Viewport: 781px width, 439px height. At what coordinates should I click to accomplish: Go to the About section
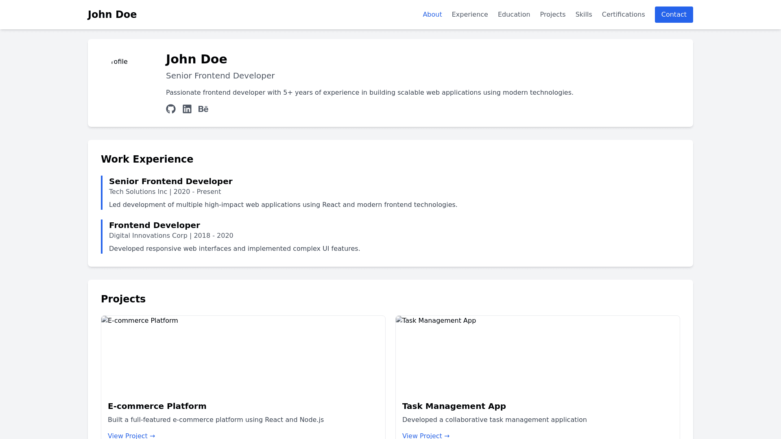[432, 15]
